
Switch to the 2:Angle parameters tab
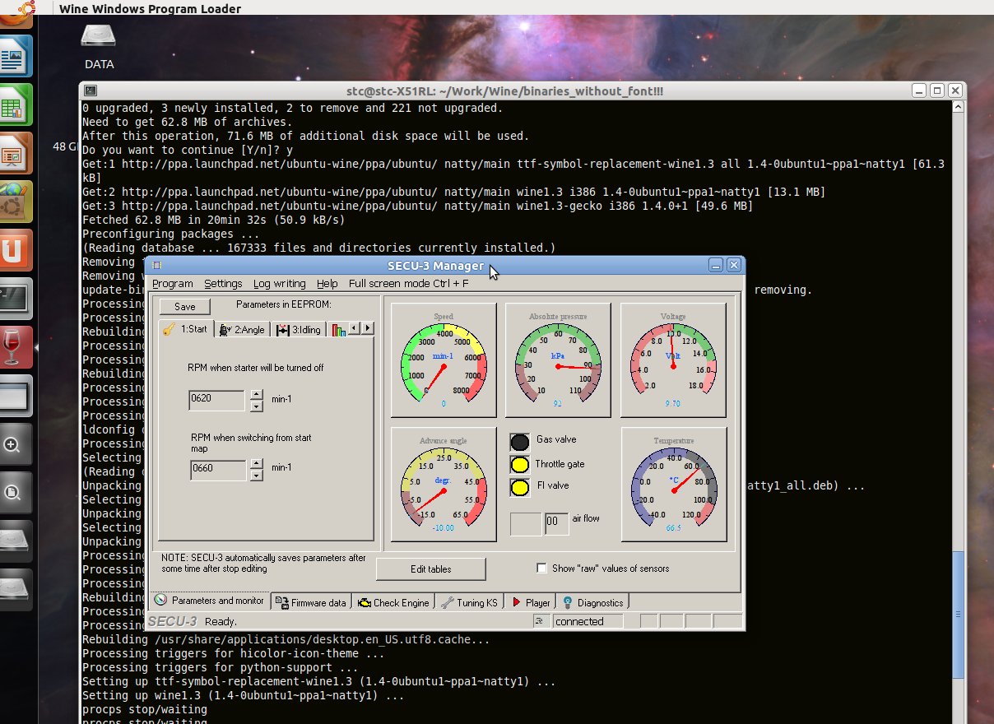point(242,329)
